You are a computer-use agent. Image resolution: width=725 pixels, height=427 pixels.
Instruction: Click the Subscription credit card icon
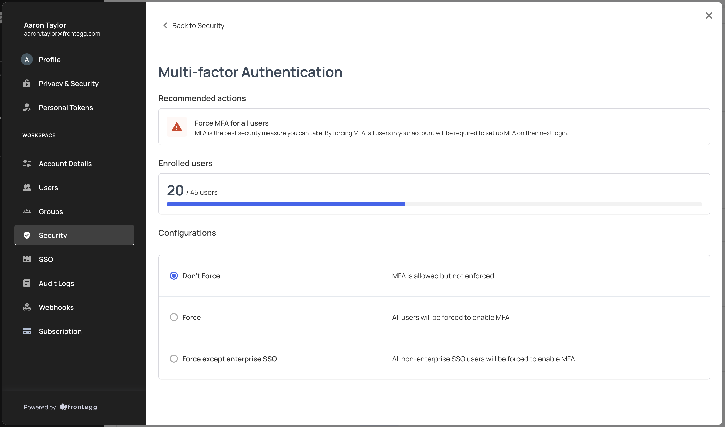(27, 331)
